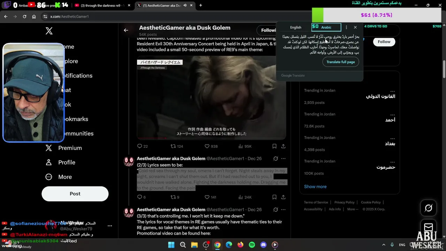Select English in Google Translate popup
The image size is (446, 251).
coord(295,27)
